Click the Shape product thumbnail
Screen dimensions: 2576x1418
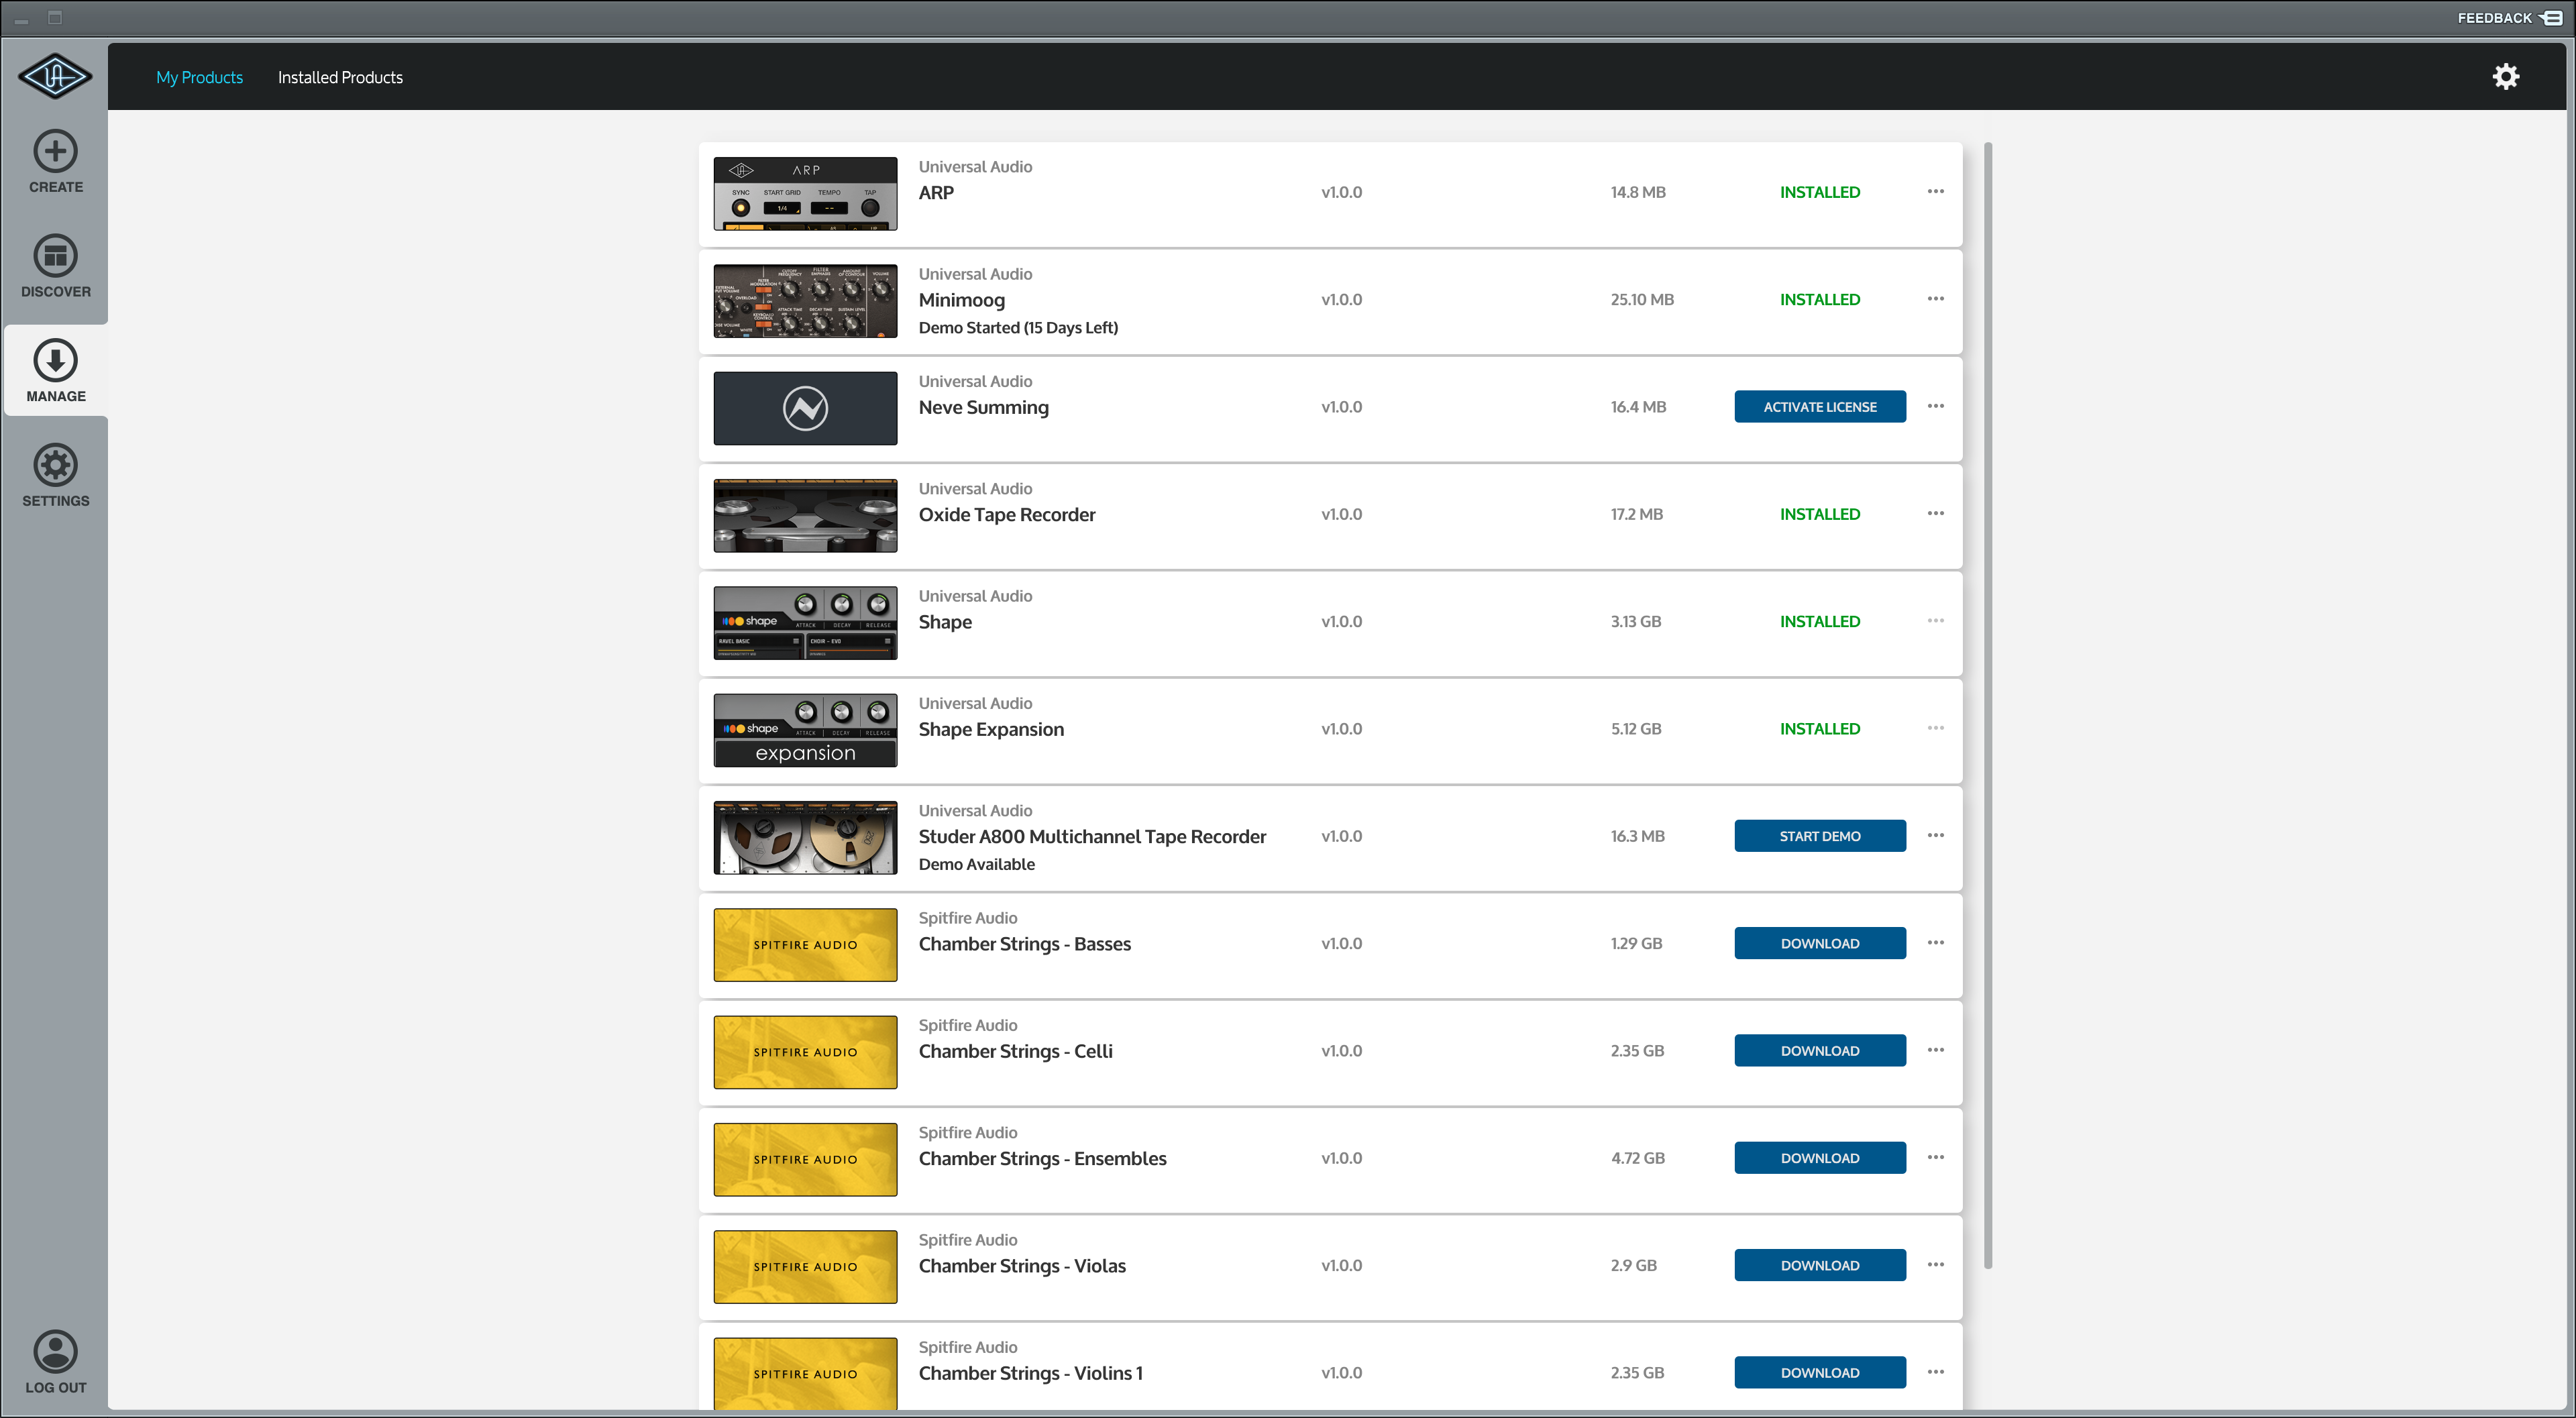pyautogui.click(x=805, y=623)
